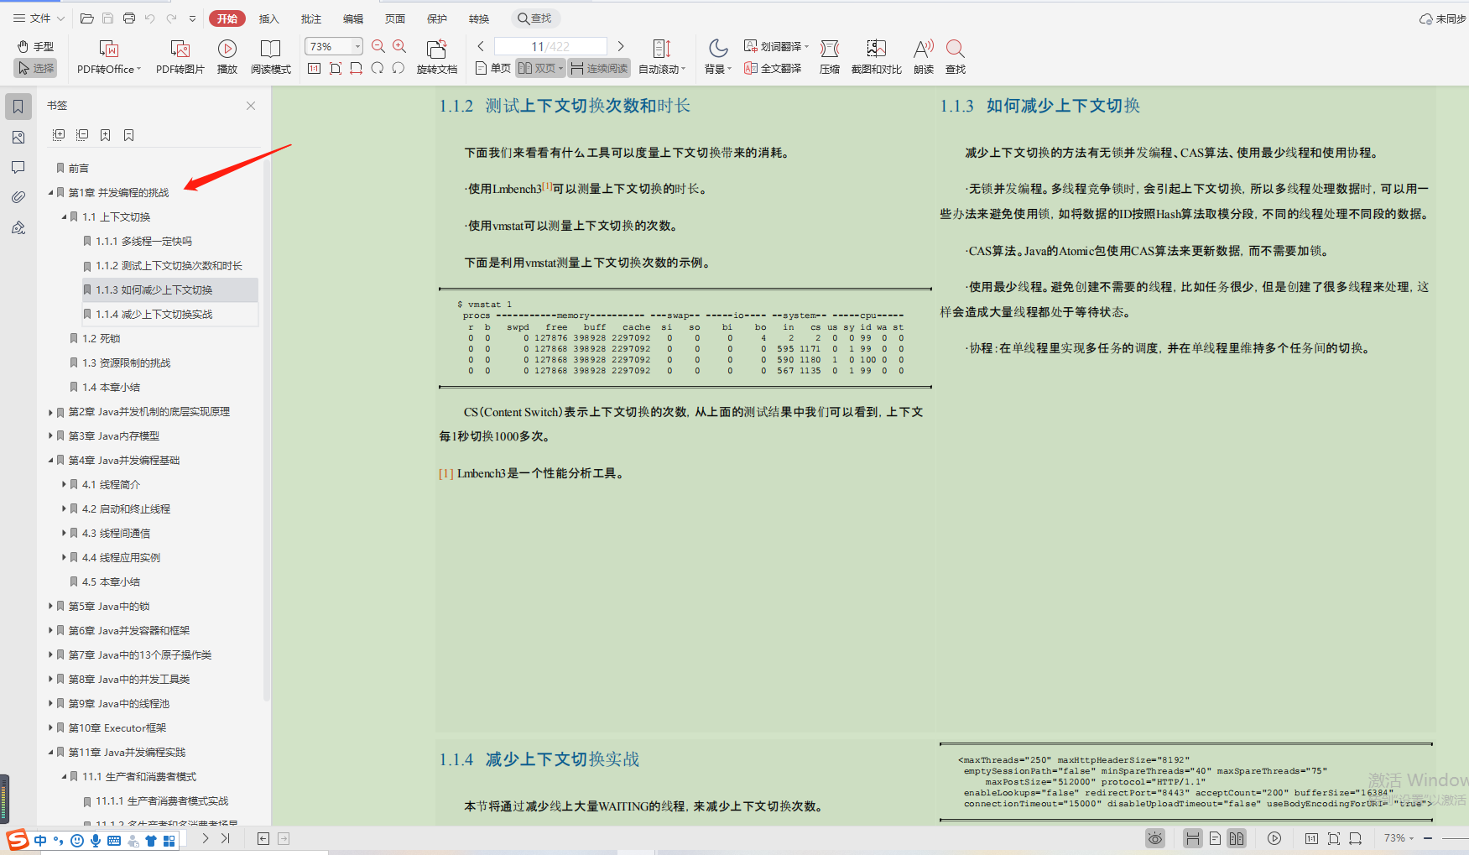Click the rotate document (旋转文档) icon
1469x855 pixels.
pyautogui.click(x=436, y=57)
